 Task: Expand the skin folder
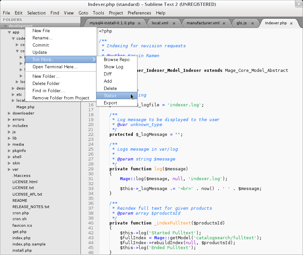coord(10,163)
